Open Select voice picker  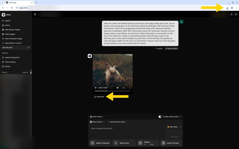point(124,143)
